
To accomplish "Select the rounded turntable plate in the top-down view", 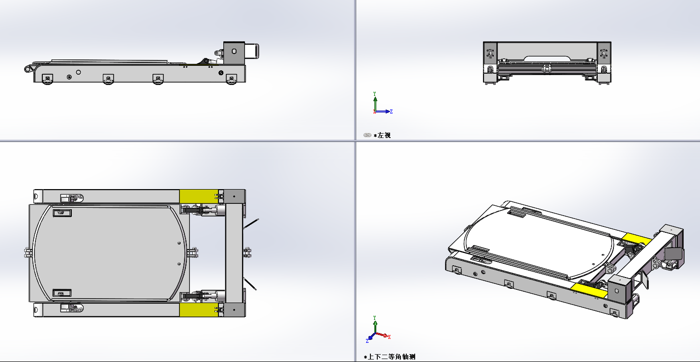I will point(110,253).
